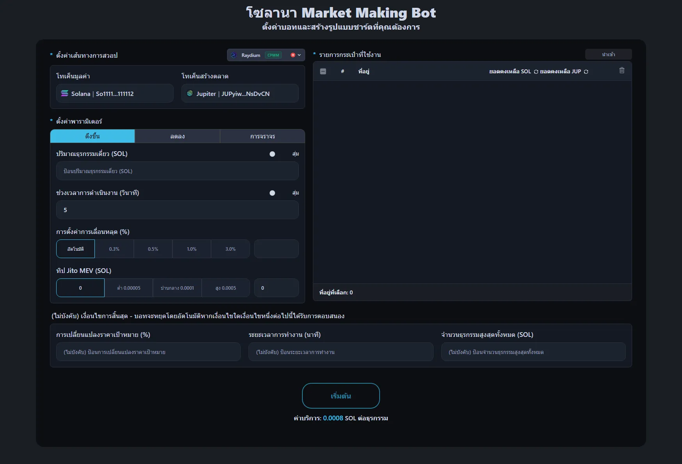This screenshot has height=464, width=682.
Task: Click the Jupiter token icon
Action: click(190, 94)
